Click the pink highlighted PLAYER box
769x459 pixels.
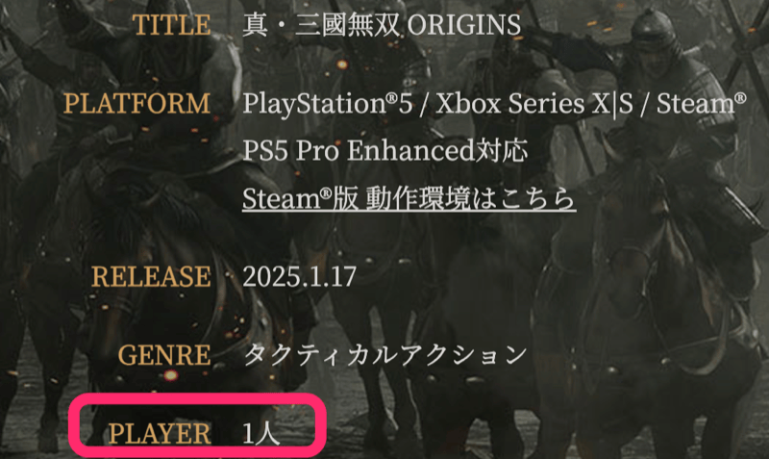(x=197, y=425)
